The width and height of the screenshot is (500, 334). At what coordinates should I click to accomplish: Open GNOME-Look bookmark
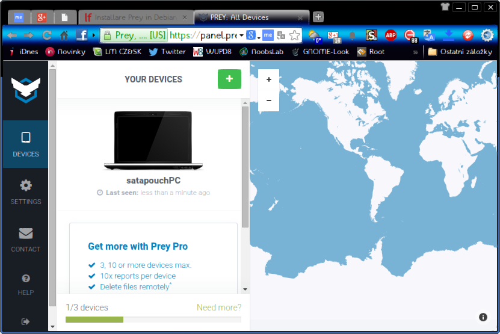(x=320, y=52)
